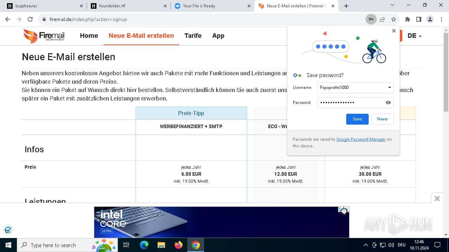Close the Your File is Ready tab
The image size is (449, 252).
[x=249, y=6]
